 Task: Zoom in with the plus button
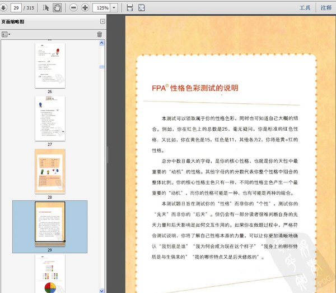[85, 8]
